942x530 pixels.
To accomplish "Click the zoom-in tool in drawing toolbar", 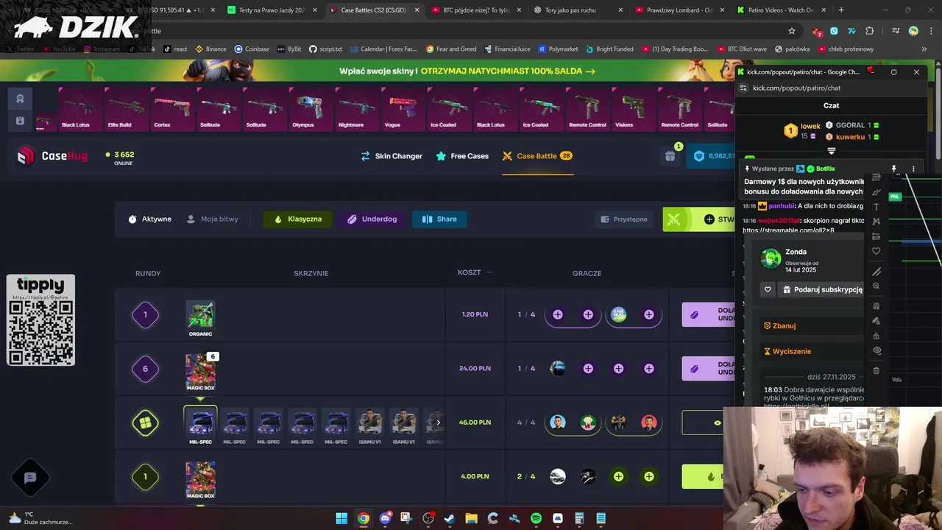I will (876, 286).
